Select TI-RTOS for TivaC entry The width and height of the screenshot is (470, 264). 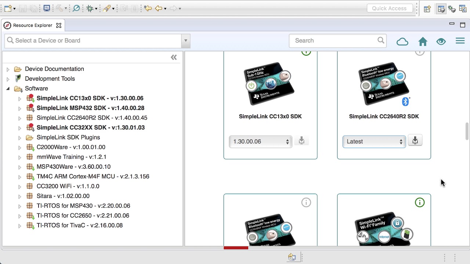pyautogui.click(x=80, y=225)
